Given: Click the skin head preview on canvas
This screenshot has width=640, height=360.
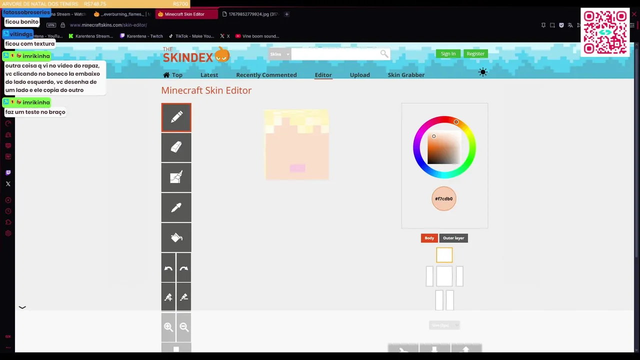Looking at the screenshot, I should (x=297, y=144).
